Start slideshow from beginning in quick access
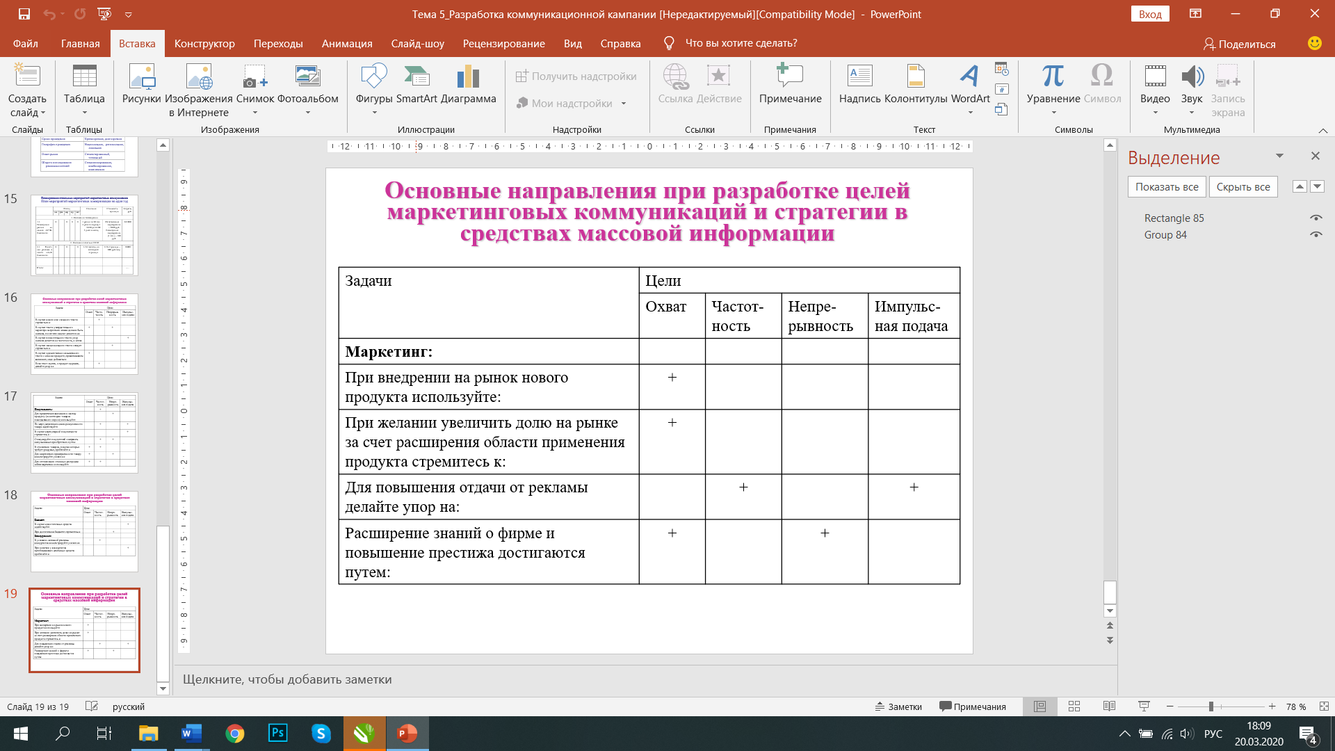 (x=104, y=14)
